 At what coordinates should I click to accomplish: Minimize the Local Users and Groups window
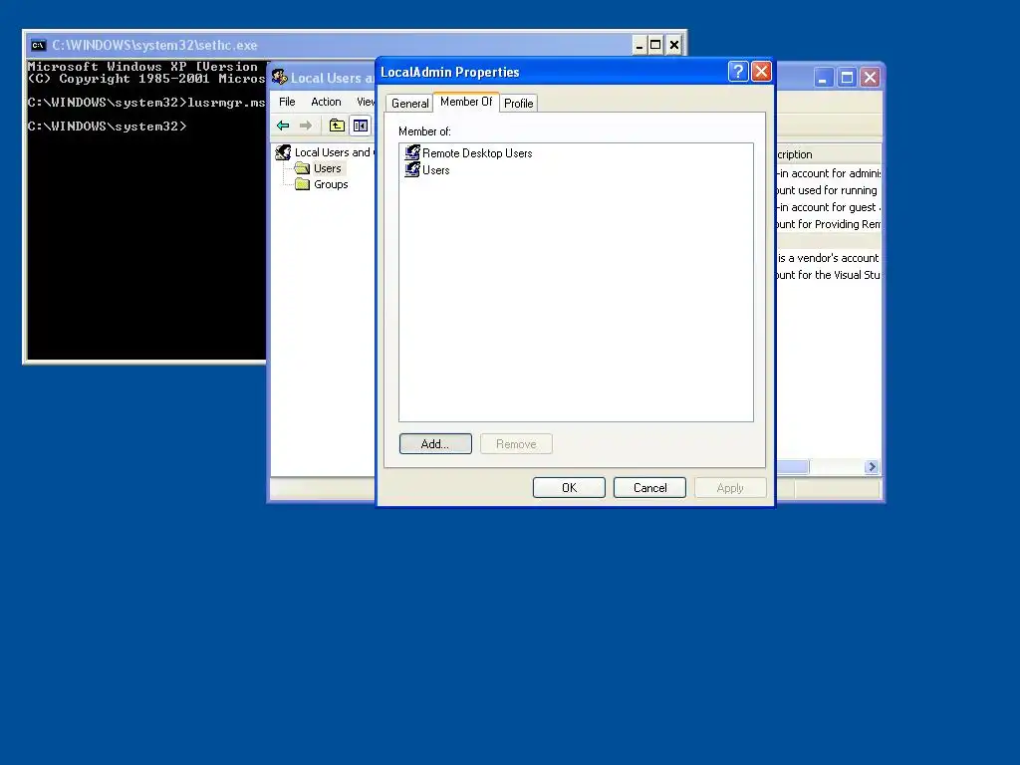(824, 78)
